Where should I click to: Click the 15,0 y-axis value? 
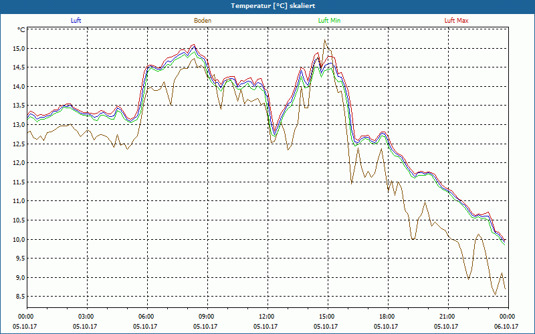[19, 48]
